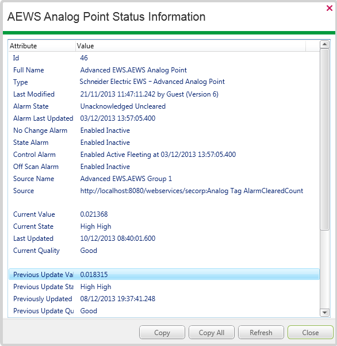The width and height of the screenshot is (337, 346).
Task: Select the Previous Update State row
Action: (164, 287)
